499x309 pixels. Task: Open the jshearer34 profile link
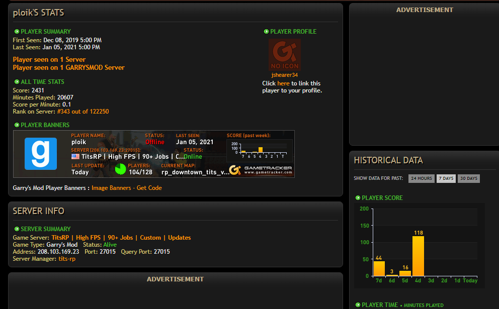[285, 75]
